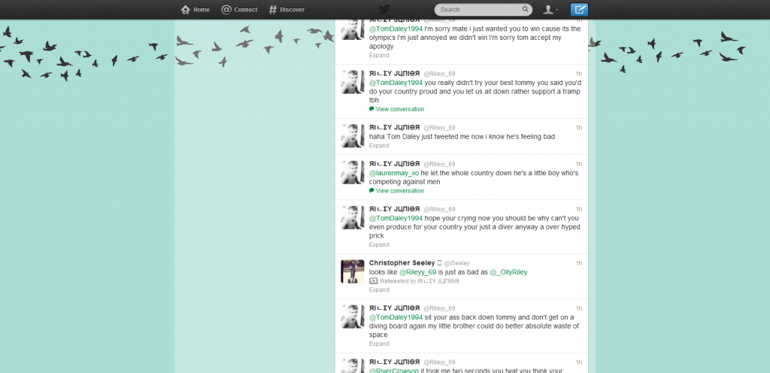Open the @iSeeley handle
The height and width of the screenshot is (373, 770).
coord(456,263)
